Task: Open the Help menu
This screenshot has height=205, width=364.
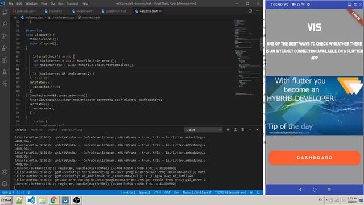Action: pos(85,3)
